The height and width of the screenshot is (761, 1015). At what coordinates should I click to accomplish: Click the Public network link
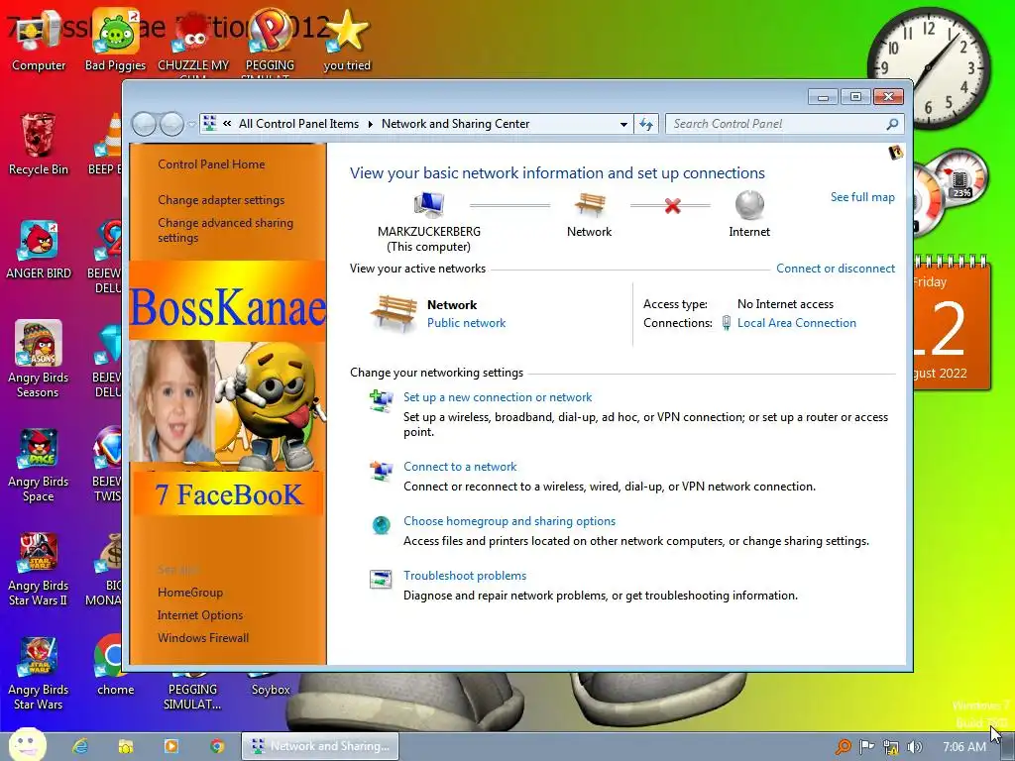click(x=466, y=323)
